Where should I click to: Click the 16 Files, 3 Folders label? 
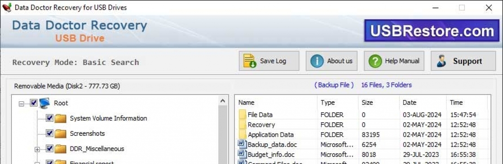point(387,85)
